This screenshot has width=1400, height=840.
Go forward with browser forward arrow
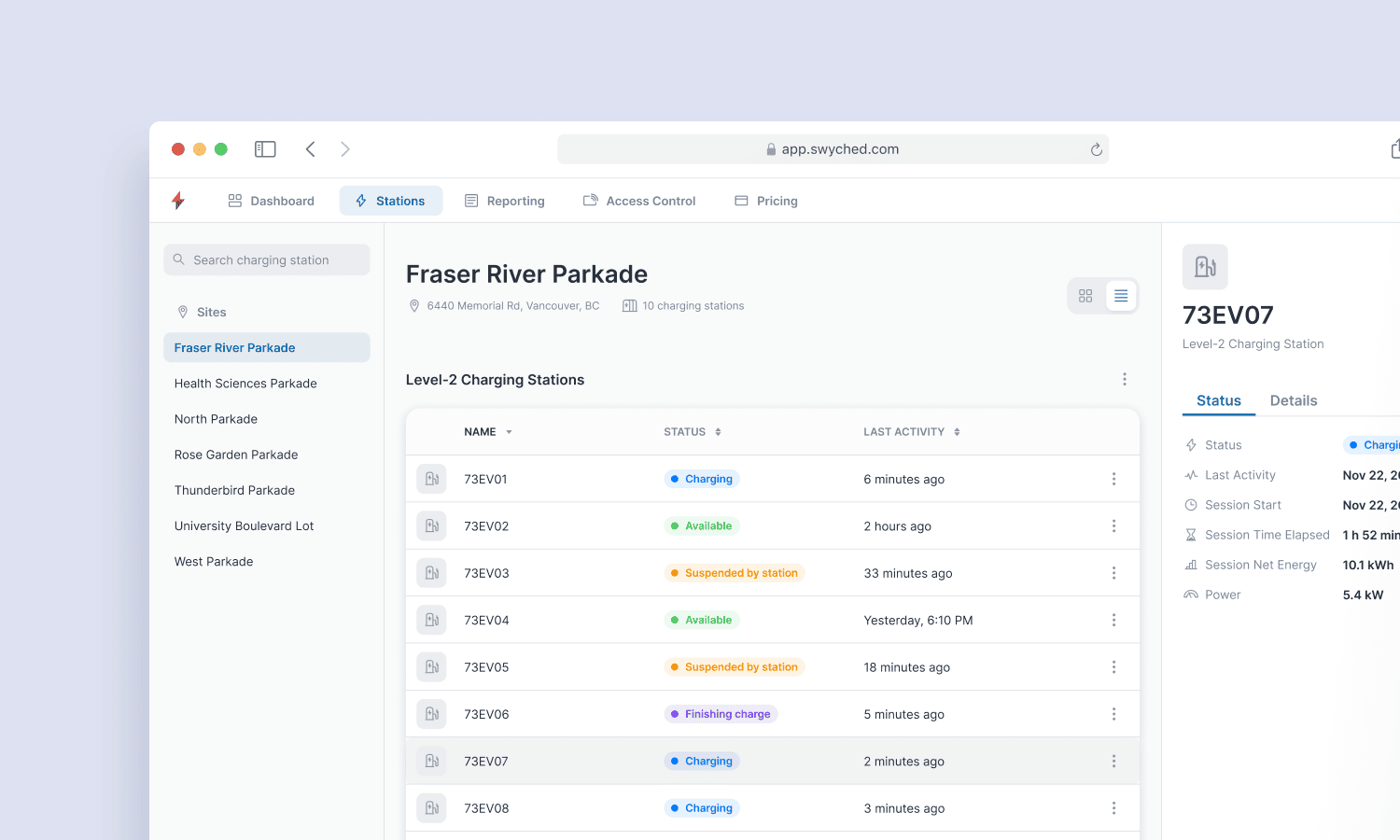(x=345, y=149)
